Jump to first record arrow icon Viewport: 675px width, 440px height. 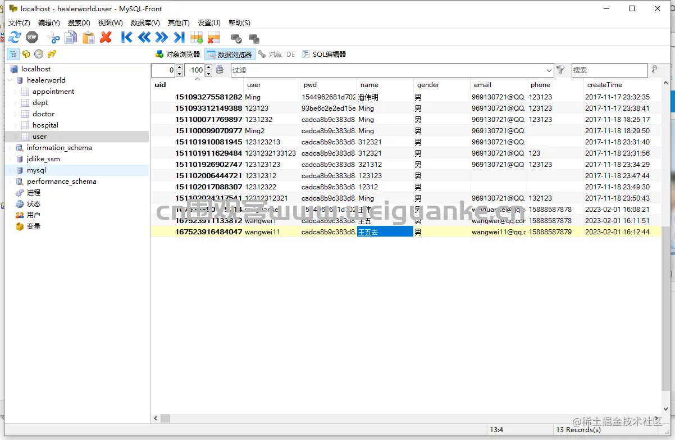[127, 38]
